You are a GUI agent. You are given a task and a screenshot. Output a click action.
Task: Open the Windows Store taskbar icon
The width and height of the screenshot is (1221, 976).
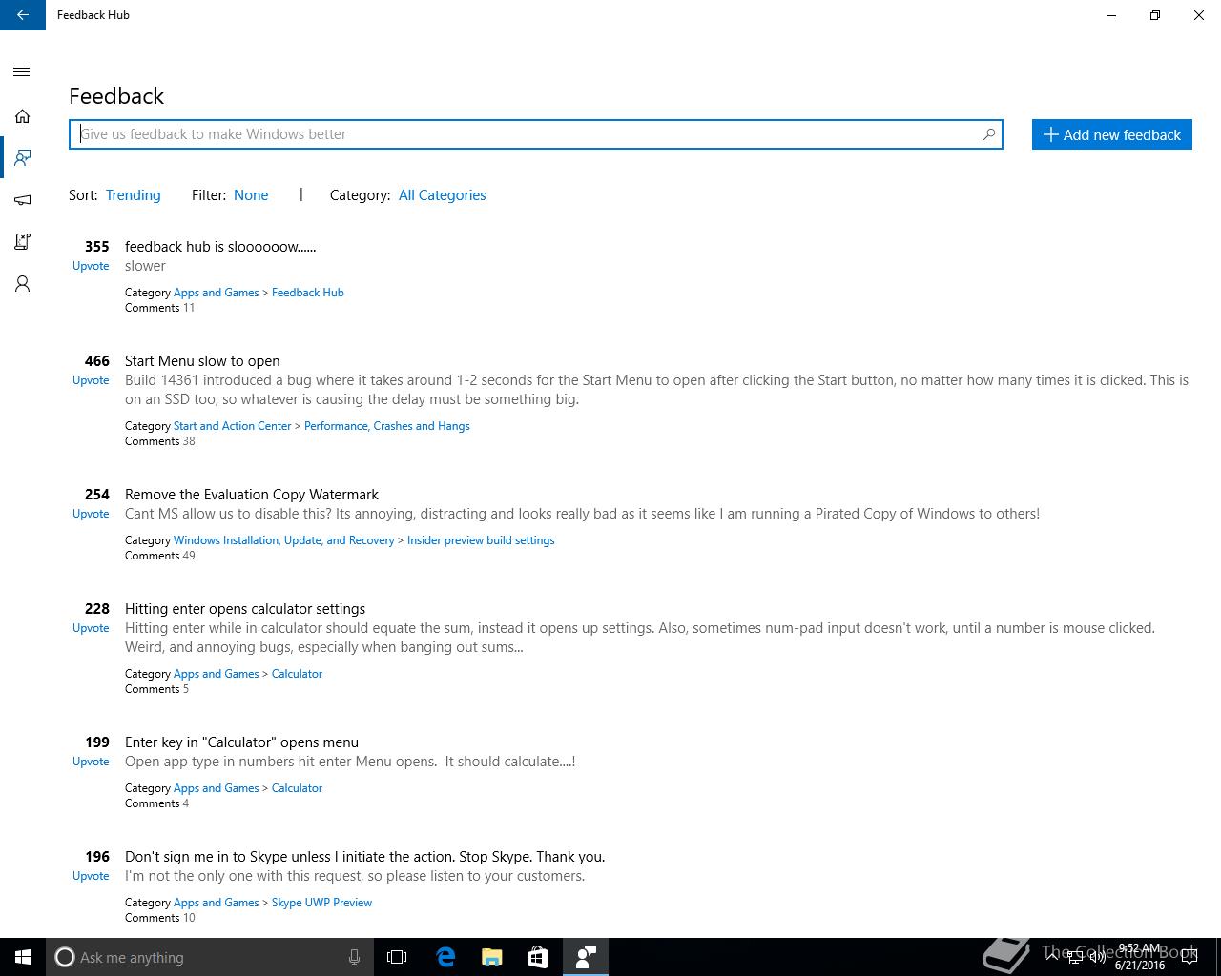[x=538, y=957]
